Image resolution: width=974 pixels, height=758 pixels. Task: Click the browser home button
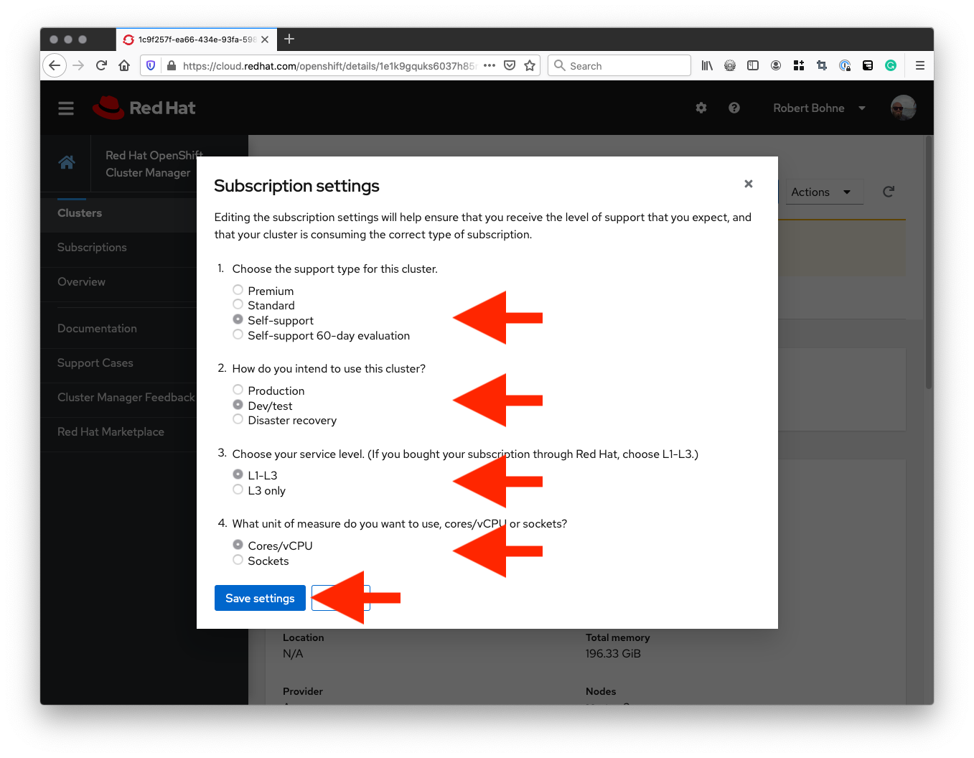point(124,66)
